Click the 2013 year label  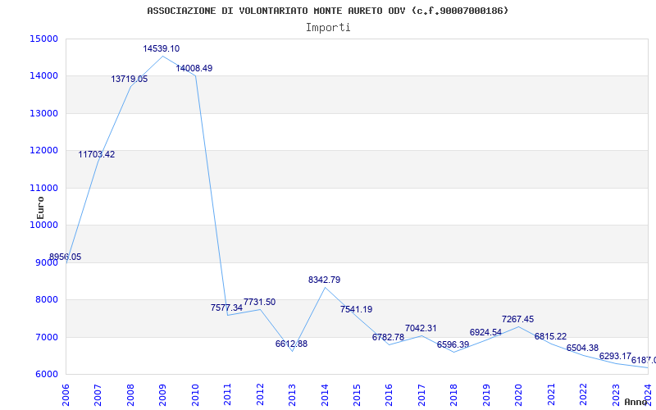[293, 395]
